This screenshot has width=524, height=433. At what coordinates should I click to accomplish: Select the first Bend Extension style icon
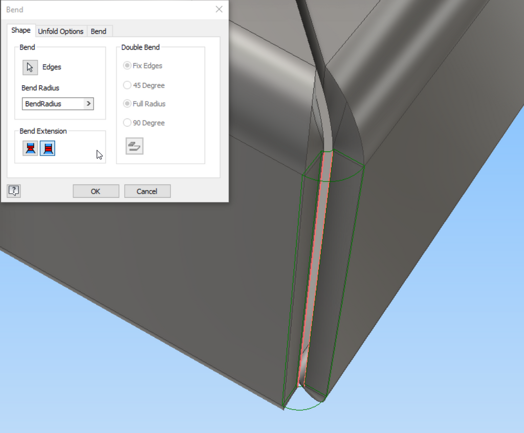click(x=31, y=148)
